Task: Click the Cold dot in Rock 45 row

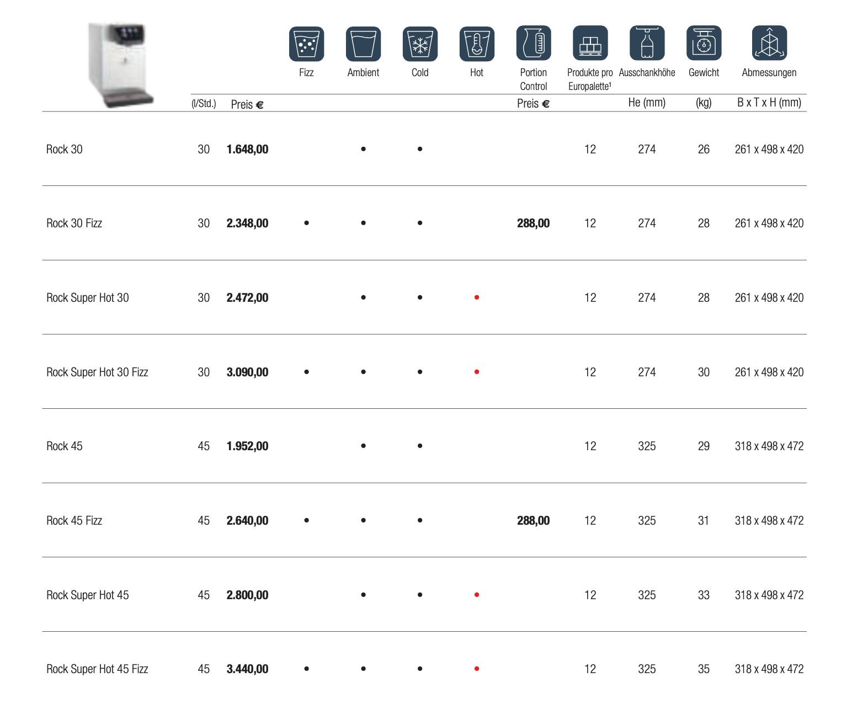Action: pyautogui.click(x=420, y=446)
